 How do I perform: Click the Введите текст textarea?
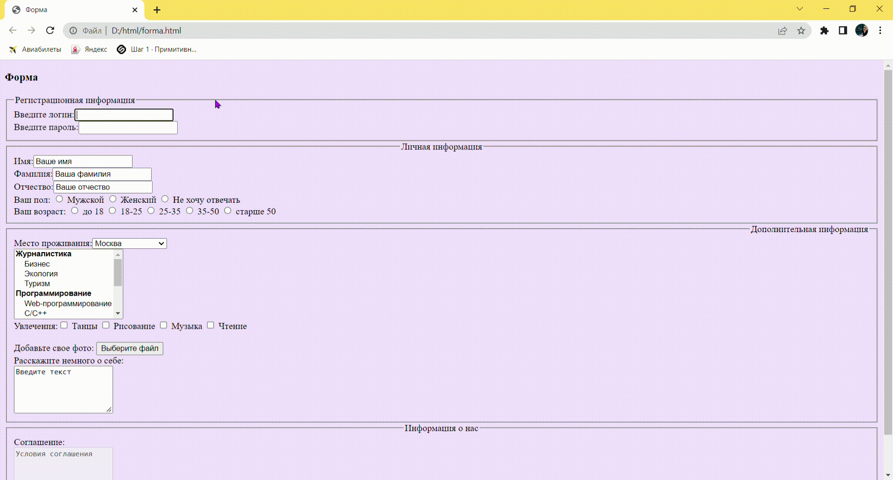pyautogui.click(x=63, y=389)
